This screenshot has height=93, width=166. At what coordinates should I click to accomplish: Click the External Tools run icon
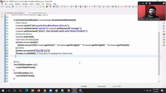click(x=85, y=7)
